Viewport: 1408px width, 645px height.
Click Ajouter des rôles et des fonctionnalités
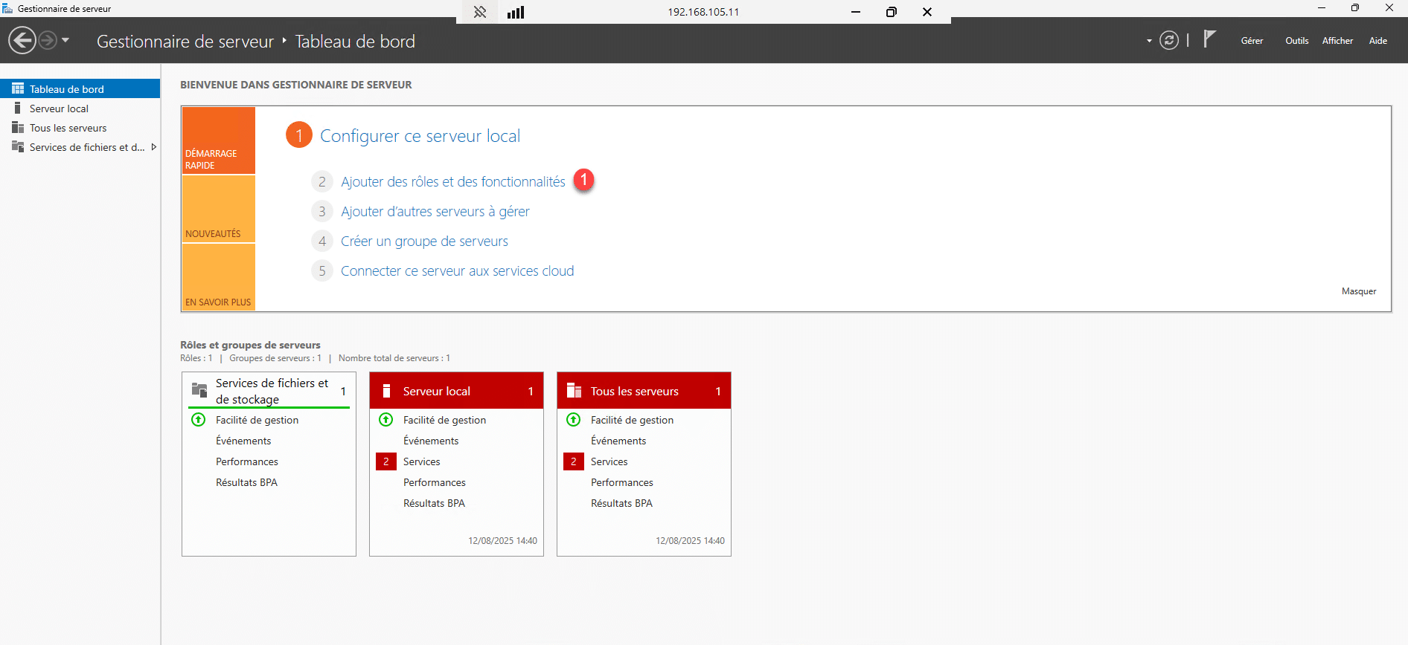452,182
